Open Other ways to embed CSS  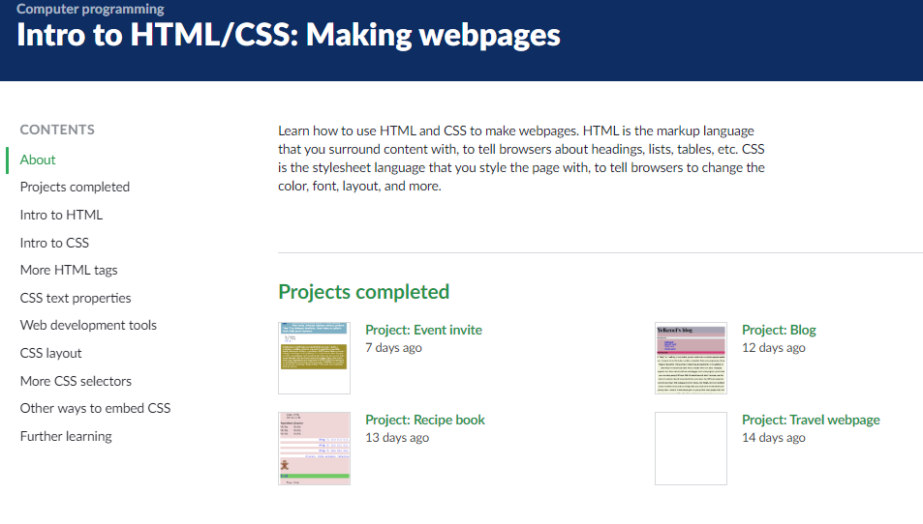point(95,408)
